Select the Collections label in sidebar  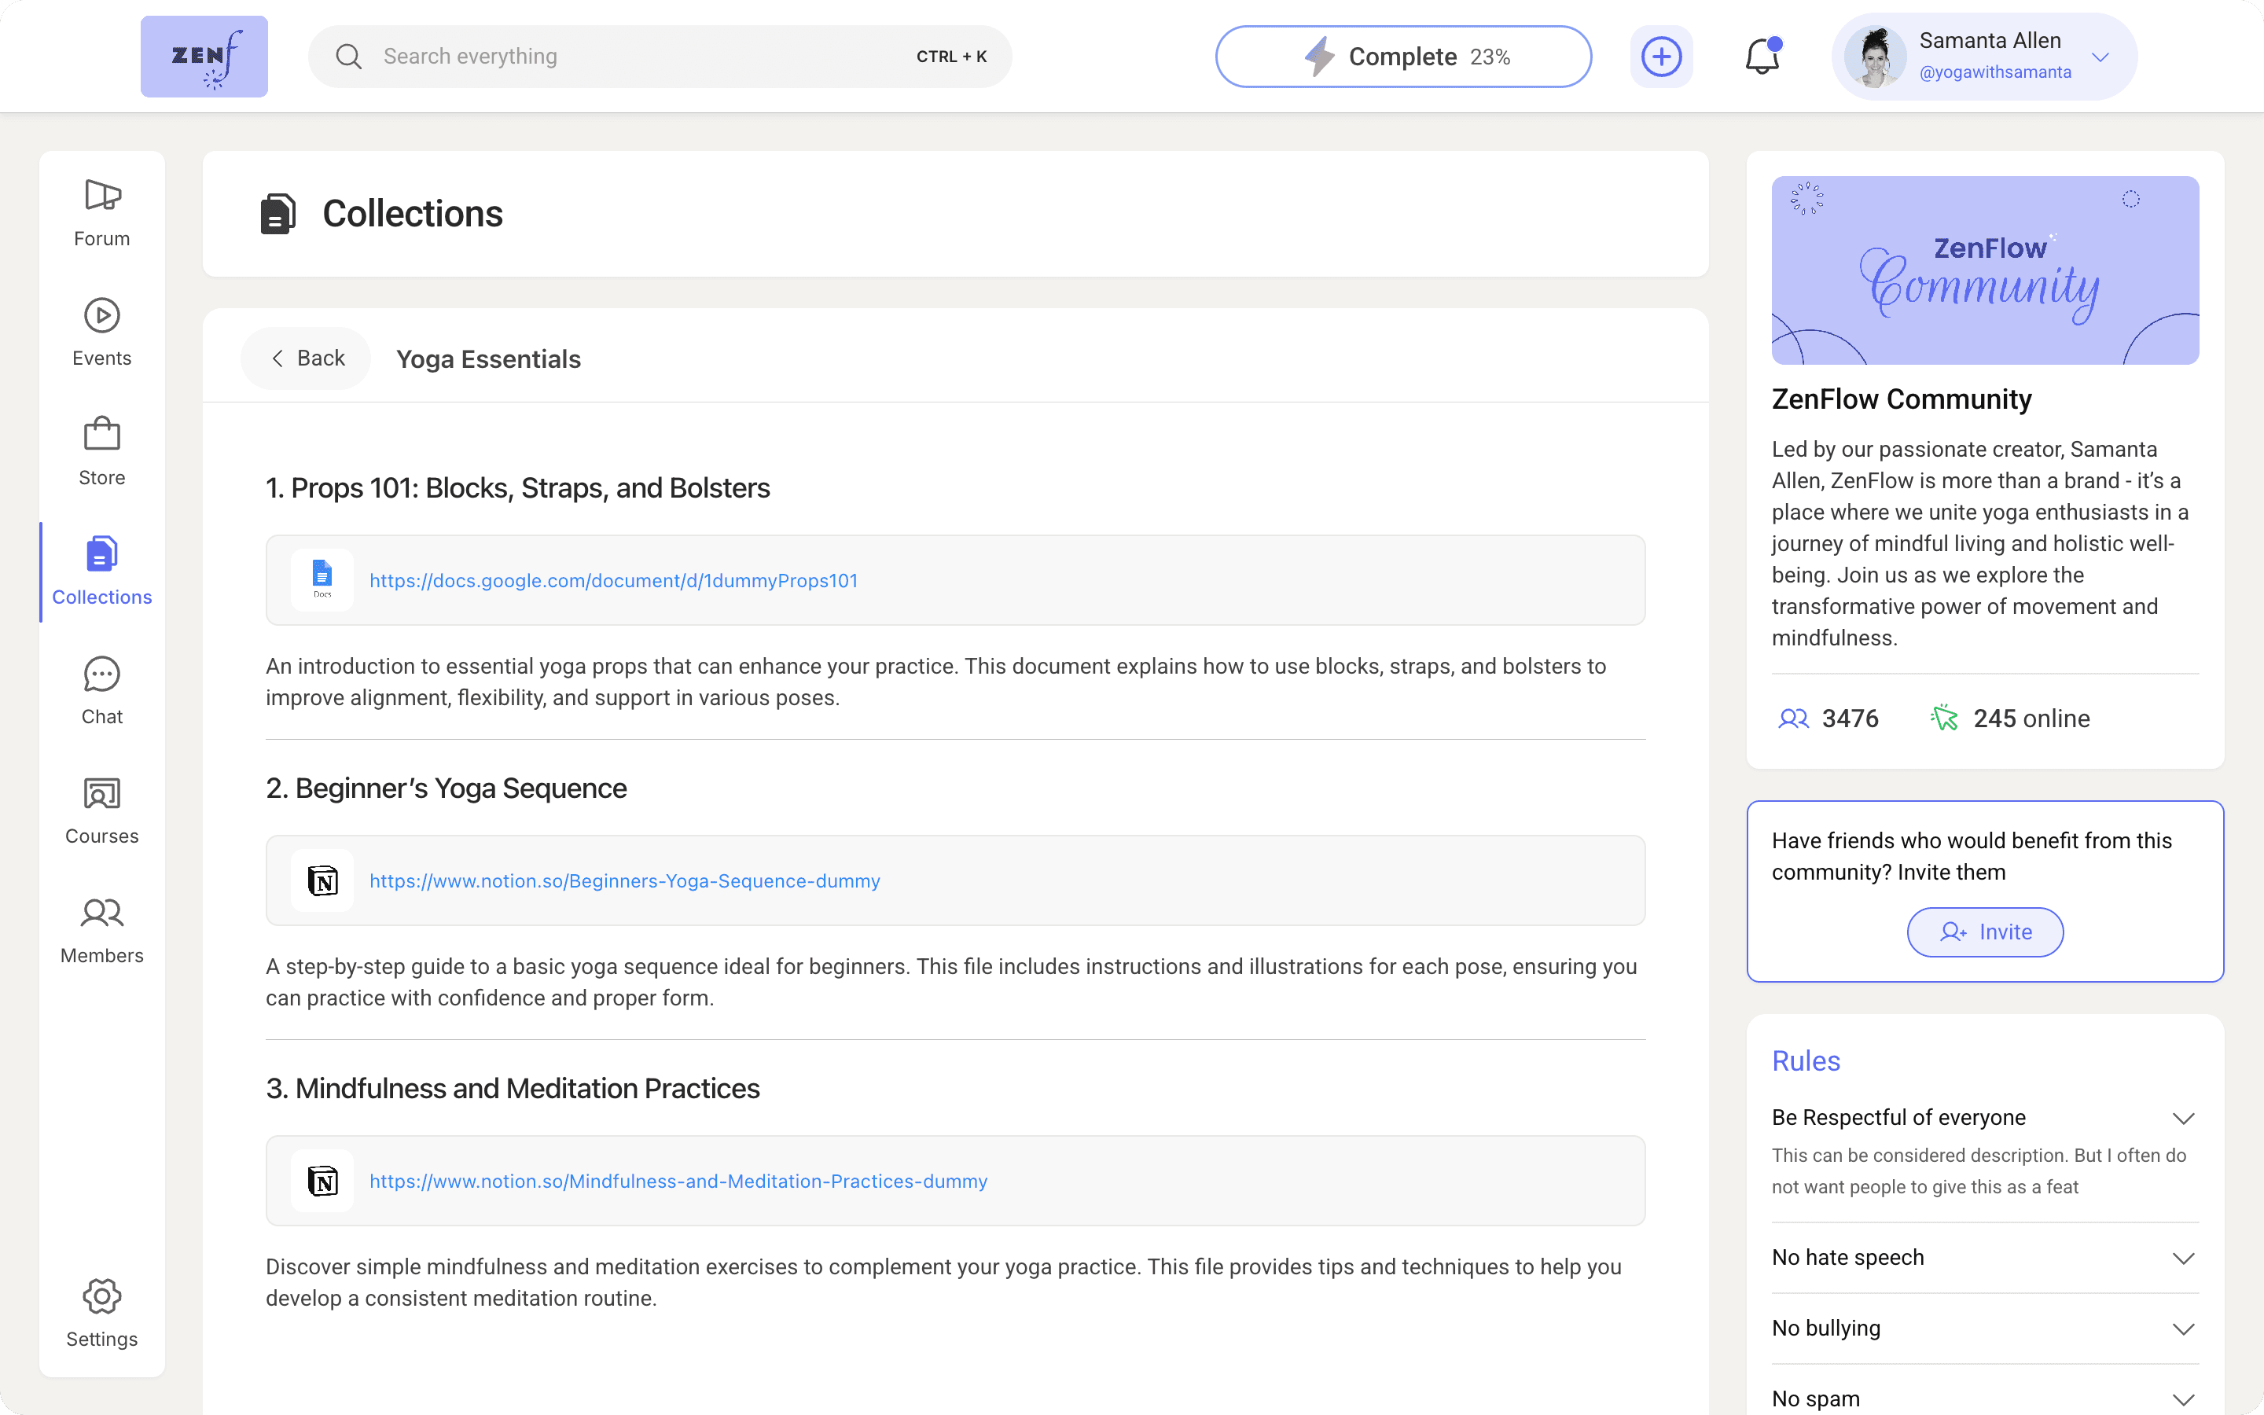click(102, 597)
